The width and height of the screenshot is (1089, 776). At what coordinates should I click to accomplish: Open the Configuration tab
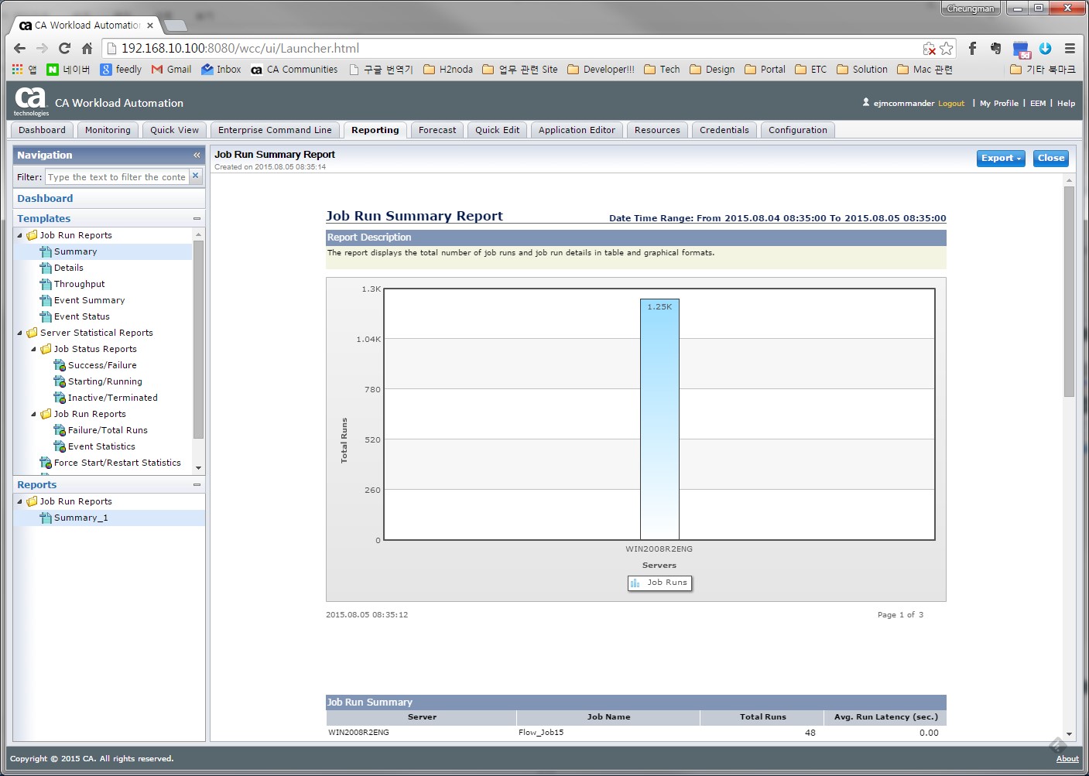pyautogui.click(x=797, y=130)
